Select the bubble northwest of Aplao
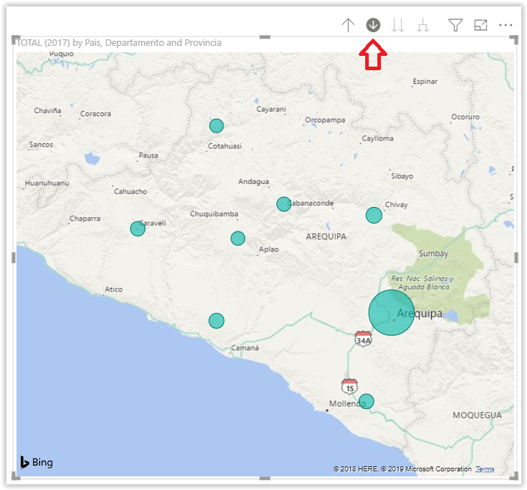527x490 pixels. (238, 239)
